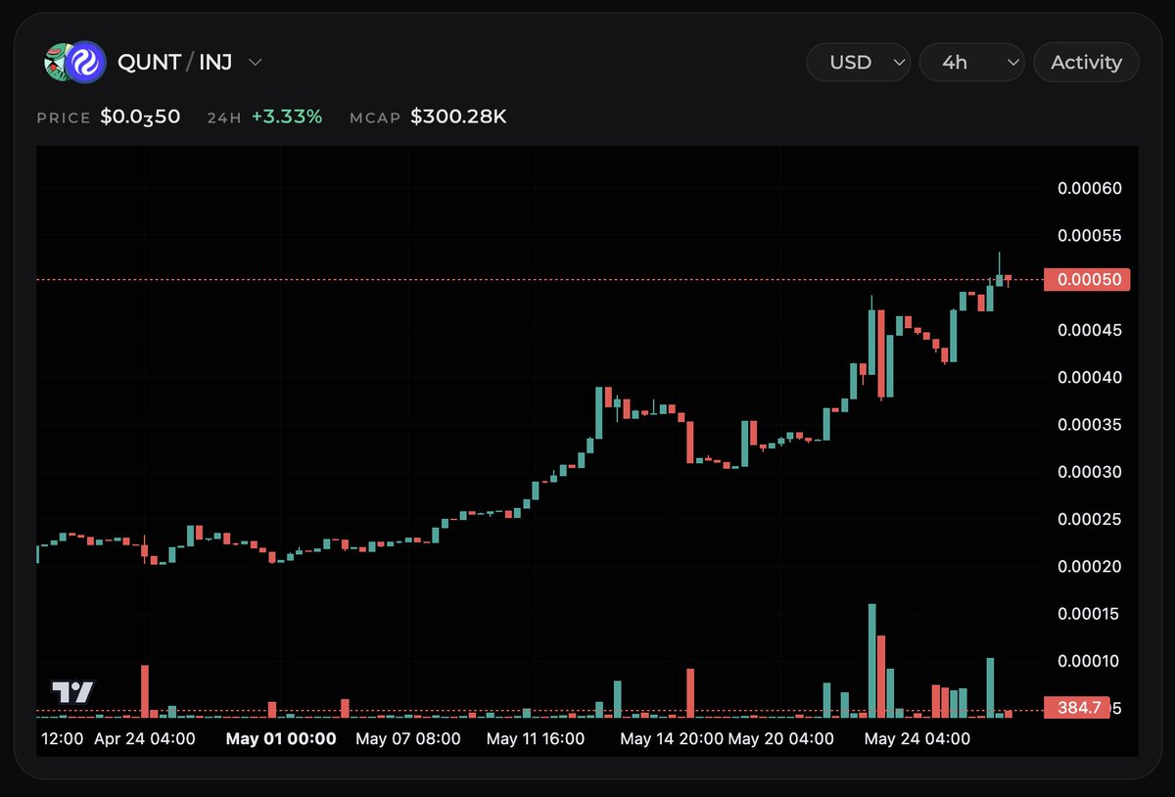Click the 0.00035 price axis label
This screenshot has width=1175, height=797.
coord(1090,425)
